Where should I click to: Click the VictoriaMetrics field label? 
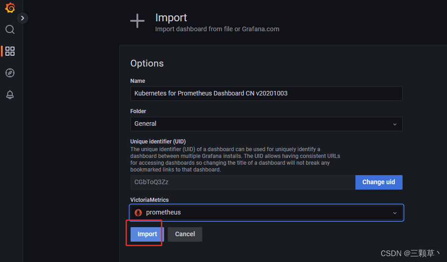click(150, 200)
